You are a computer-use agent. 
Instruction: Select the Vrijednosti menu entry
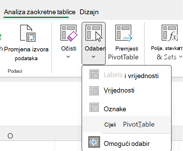coord(127,91)
